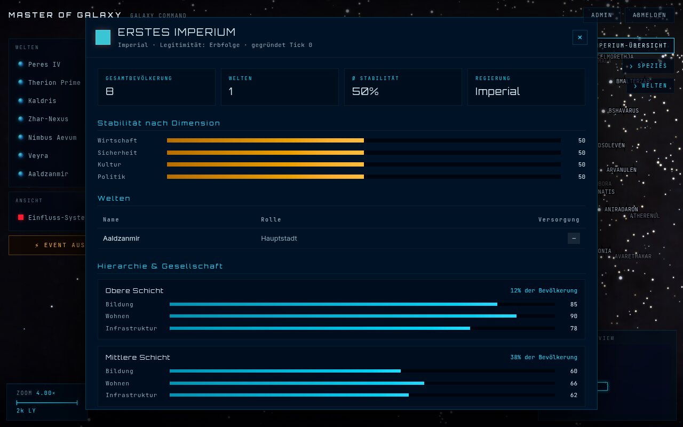
Task: Click the Hauptstadt role cell
Action: pyautogui.click(x=279, y=238)
